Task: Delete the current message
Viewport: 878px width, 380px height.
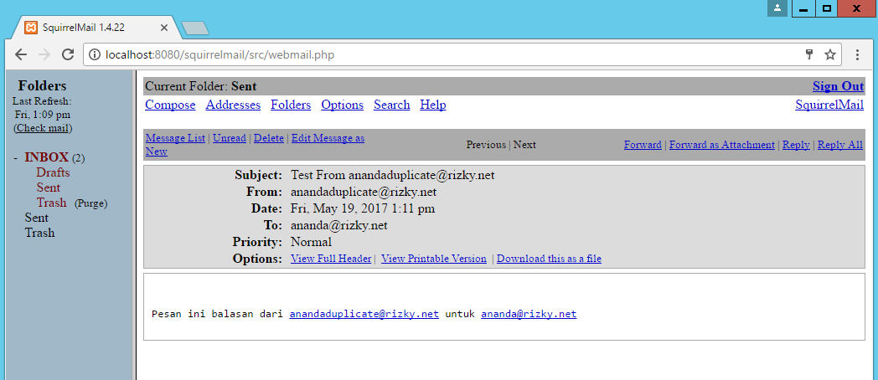Action: 269,138
